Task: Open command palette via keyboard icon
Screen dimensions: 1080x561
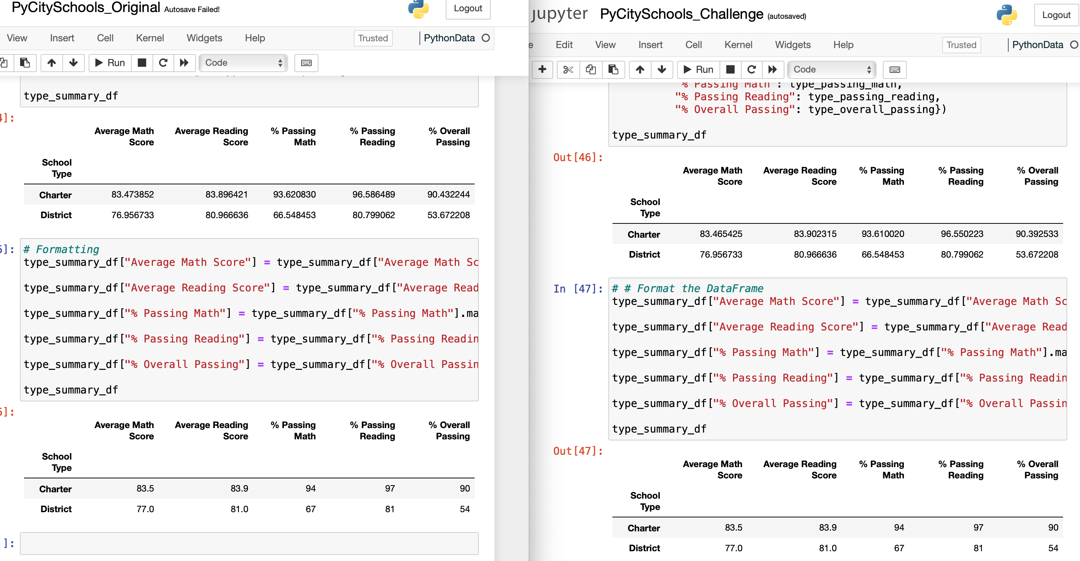Action: point(306,63)
